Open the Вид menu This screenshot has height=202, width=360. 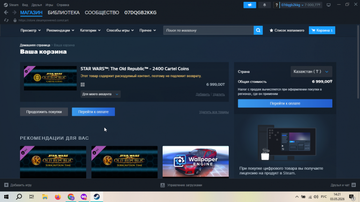pos(25,5)
